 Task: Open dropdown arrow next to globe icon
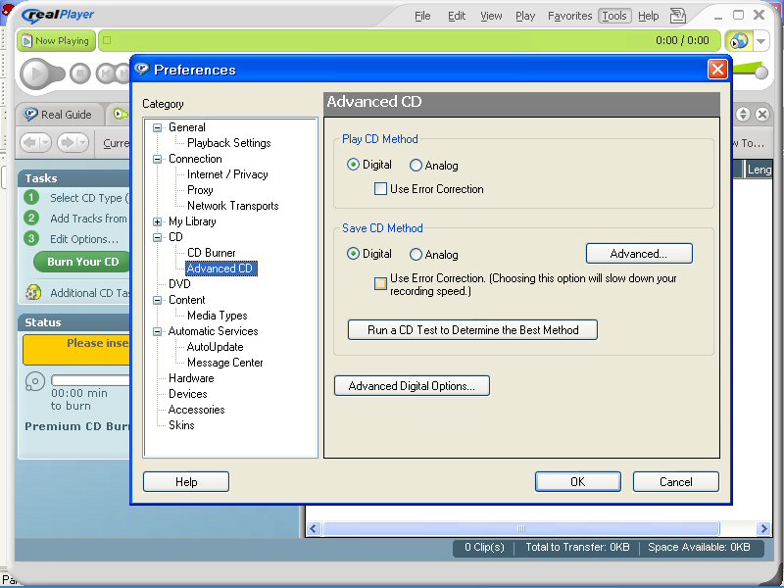(x=761, y=40)
